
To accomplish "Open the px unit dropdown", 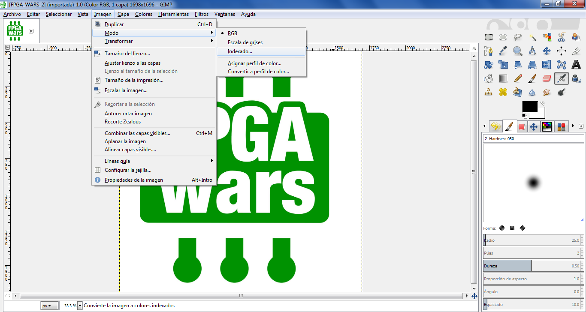I will click(50, 306).
